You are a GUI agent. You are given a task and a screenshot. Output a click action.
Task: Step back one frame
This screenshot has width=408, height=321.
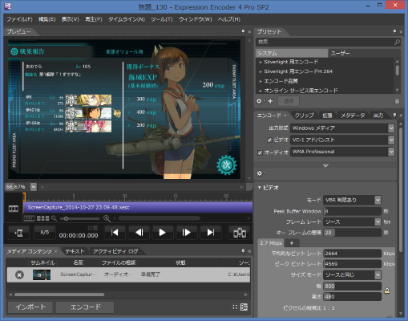pos(139,233)
